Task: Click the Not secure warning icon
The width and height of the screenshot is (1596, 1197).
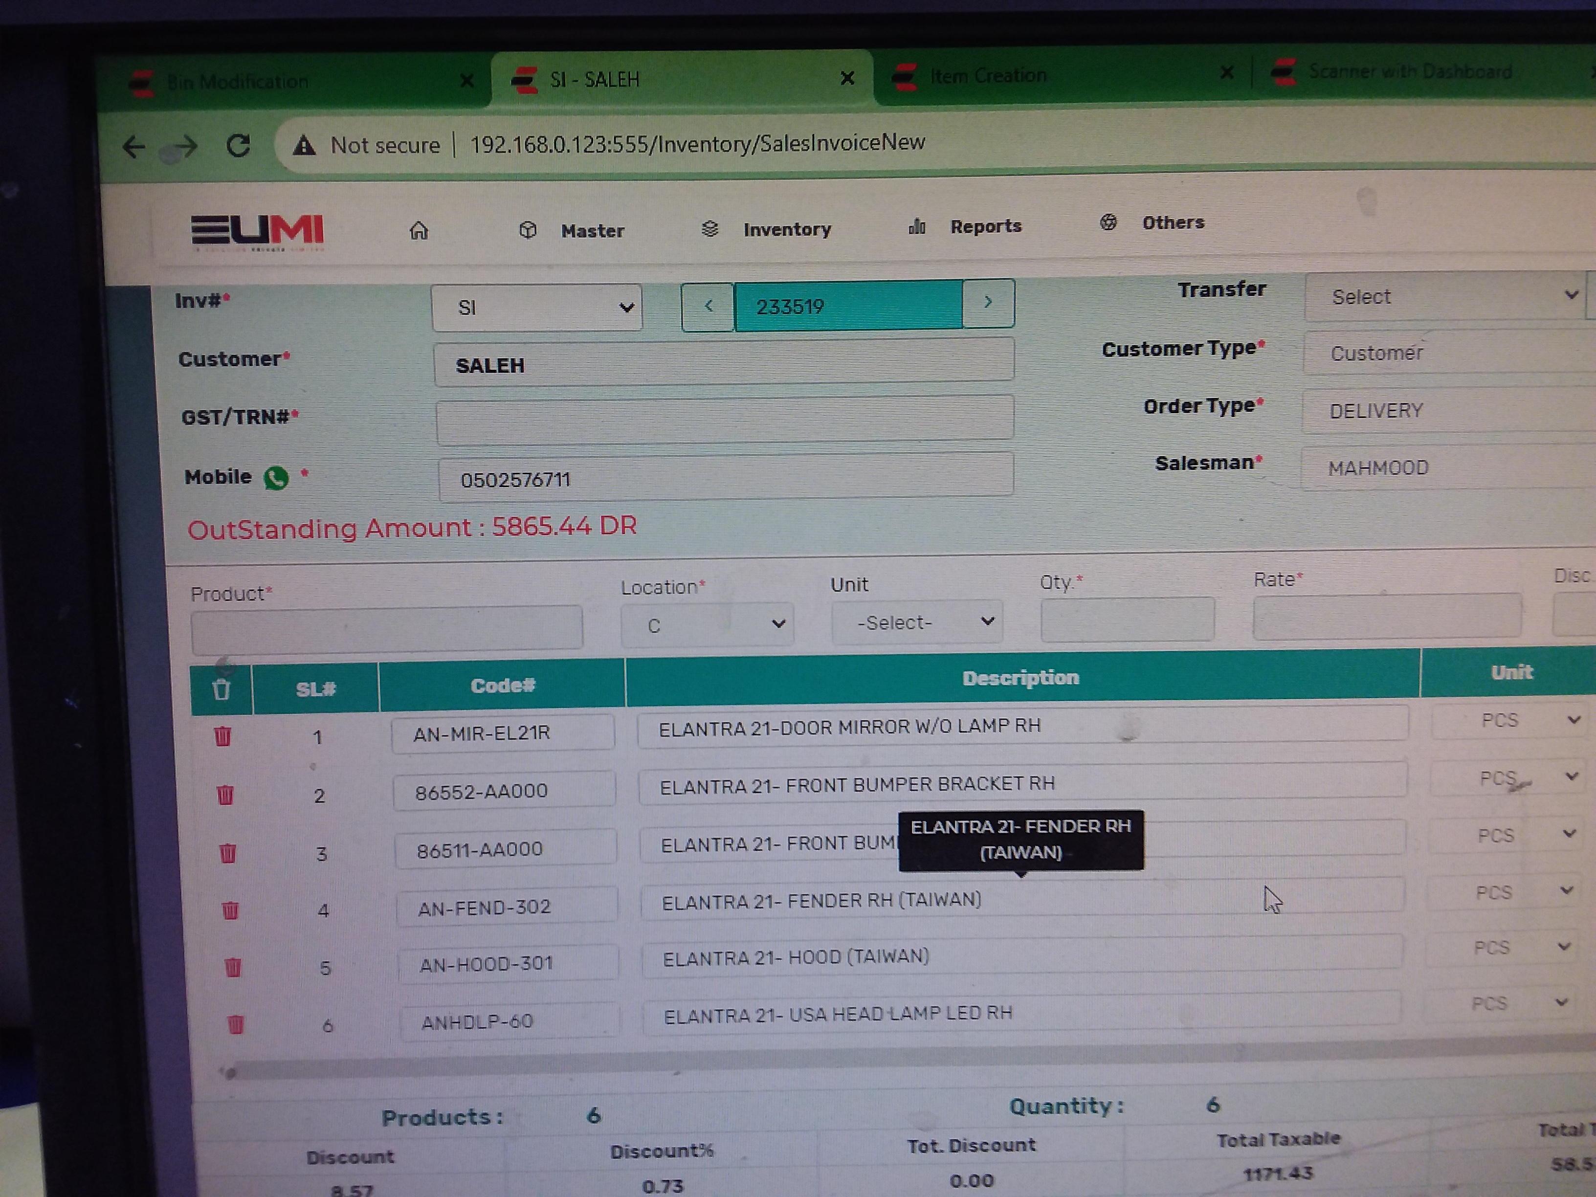Action: tap(305, 146)
